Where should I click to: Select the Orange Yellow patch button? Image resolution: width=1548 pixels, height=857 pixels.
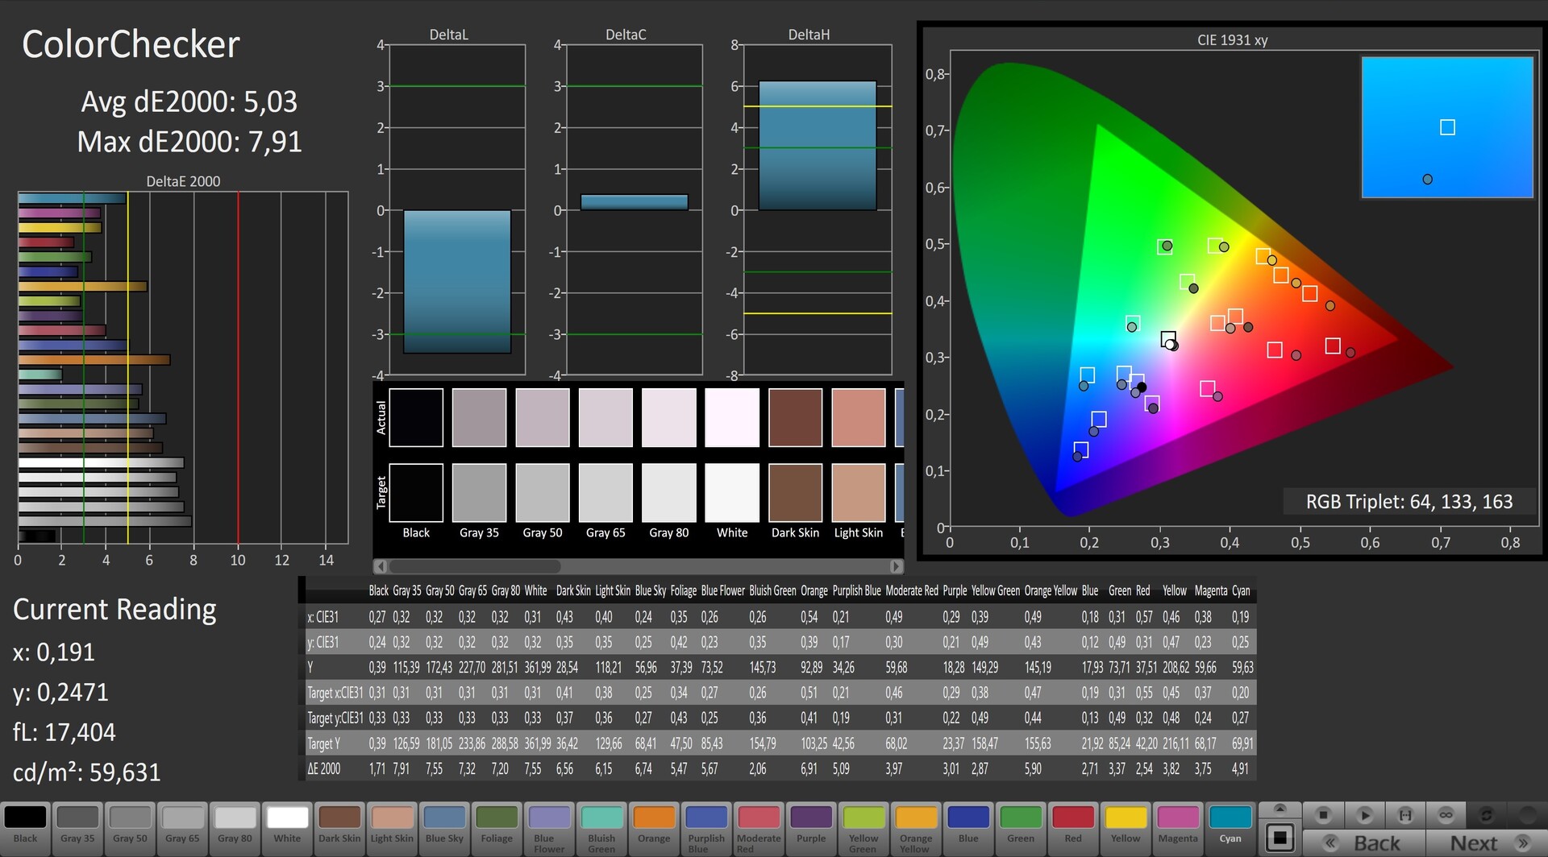click(915, 826)
